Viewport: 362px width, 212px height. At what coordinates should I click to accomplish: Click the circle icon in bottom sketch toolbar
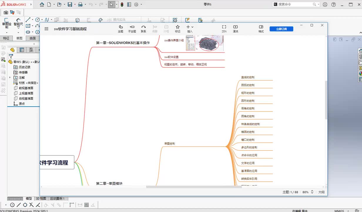[x=12, y=205]
